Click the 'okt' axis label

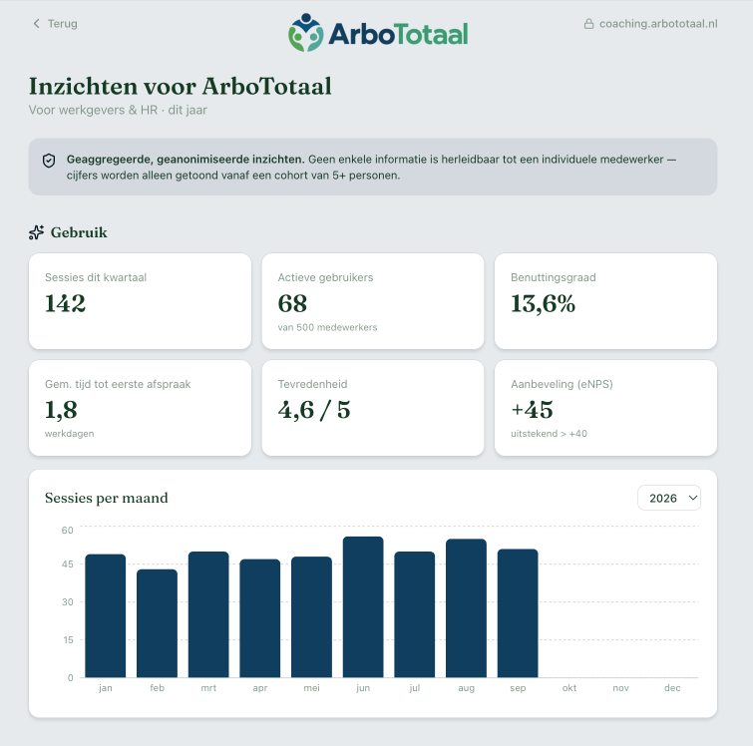click(569, 688)
